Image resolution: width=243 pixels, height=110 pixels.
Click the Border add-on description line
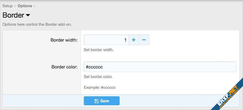point(37,25)
